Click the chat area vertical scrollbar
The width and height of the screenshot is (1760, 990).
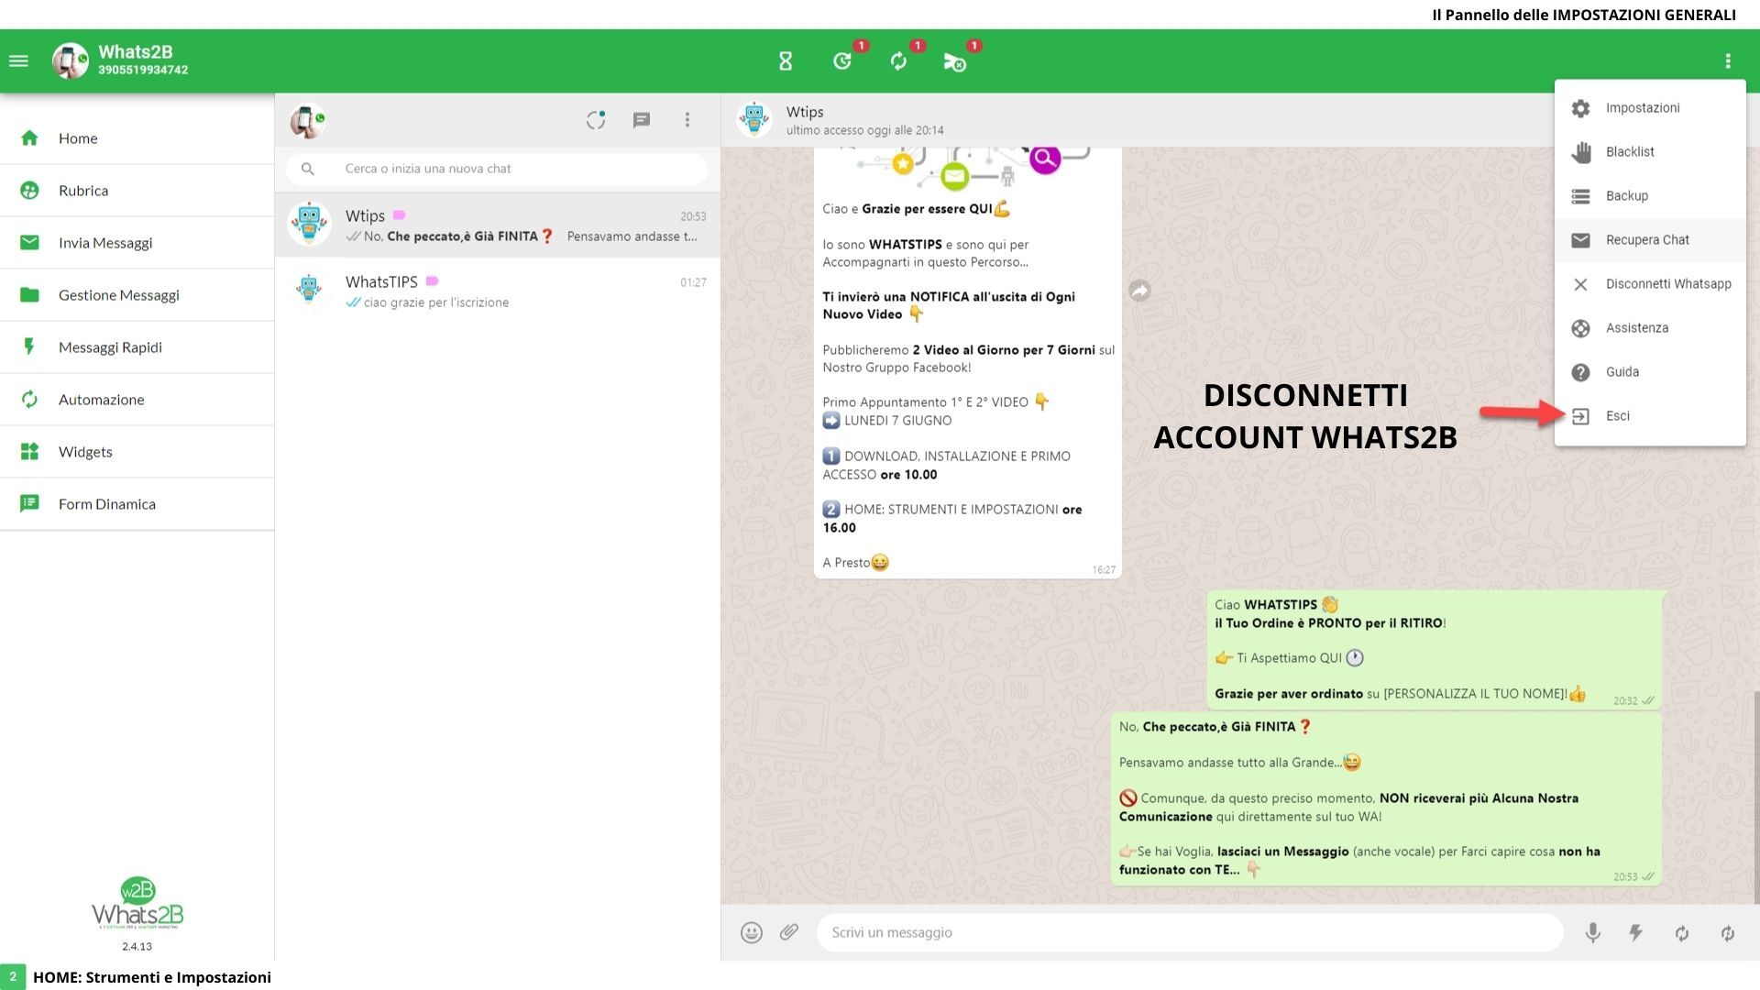pyautogui.click(x=1756, y=797)
